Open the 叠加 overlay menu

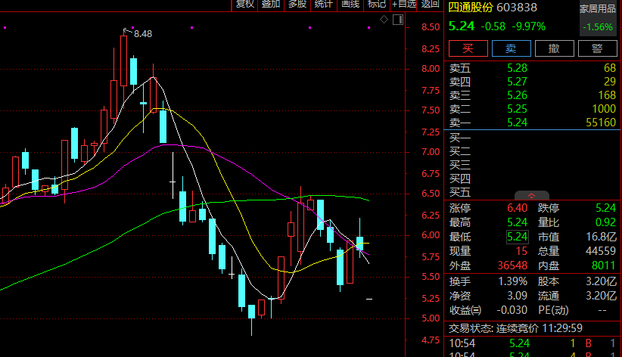pos(270,4)
